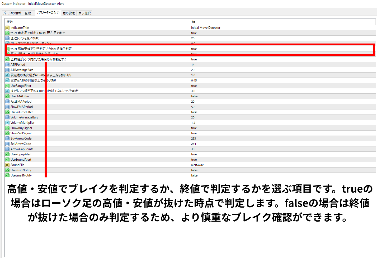Select the 全般 tab

coord(28,13)
